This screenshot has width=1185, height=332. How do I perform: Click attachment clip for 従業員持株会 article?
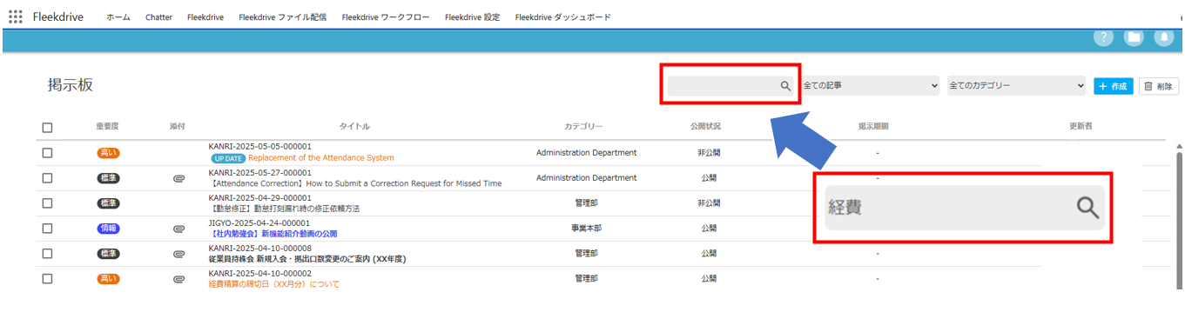tap(178, 254)
